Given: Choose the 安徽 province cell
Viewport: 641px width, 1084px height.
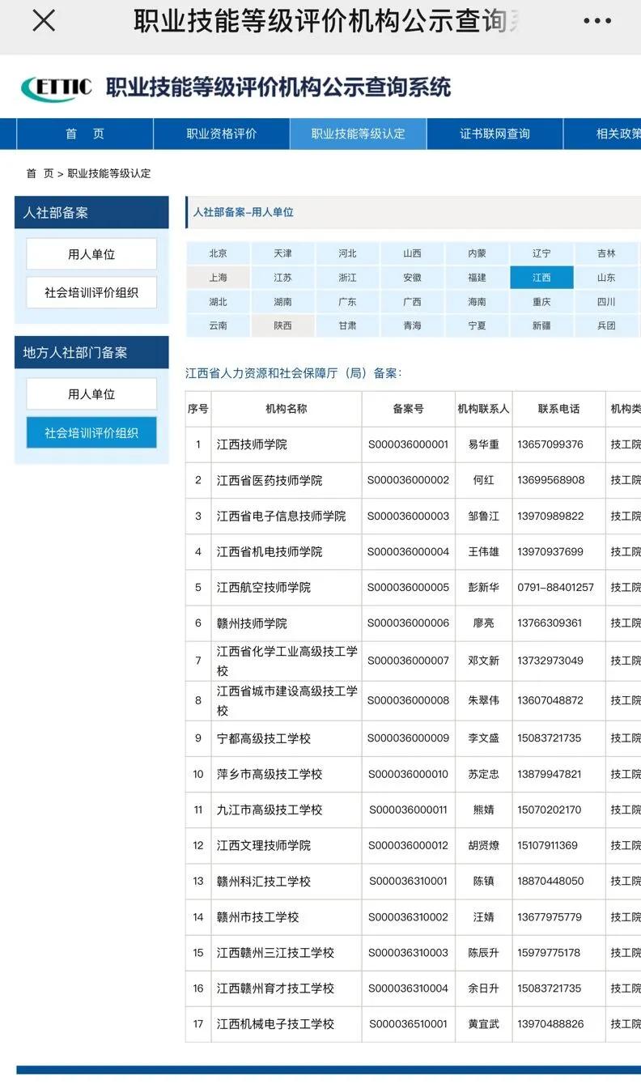Looking at the screenshot, I should click(x=413, y=278).
